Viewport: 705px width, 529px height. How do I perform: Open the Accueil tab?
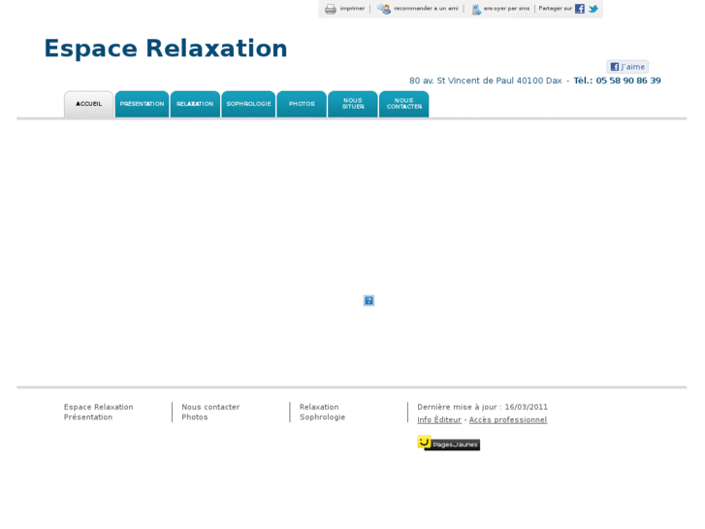click(88, 104)
